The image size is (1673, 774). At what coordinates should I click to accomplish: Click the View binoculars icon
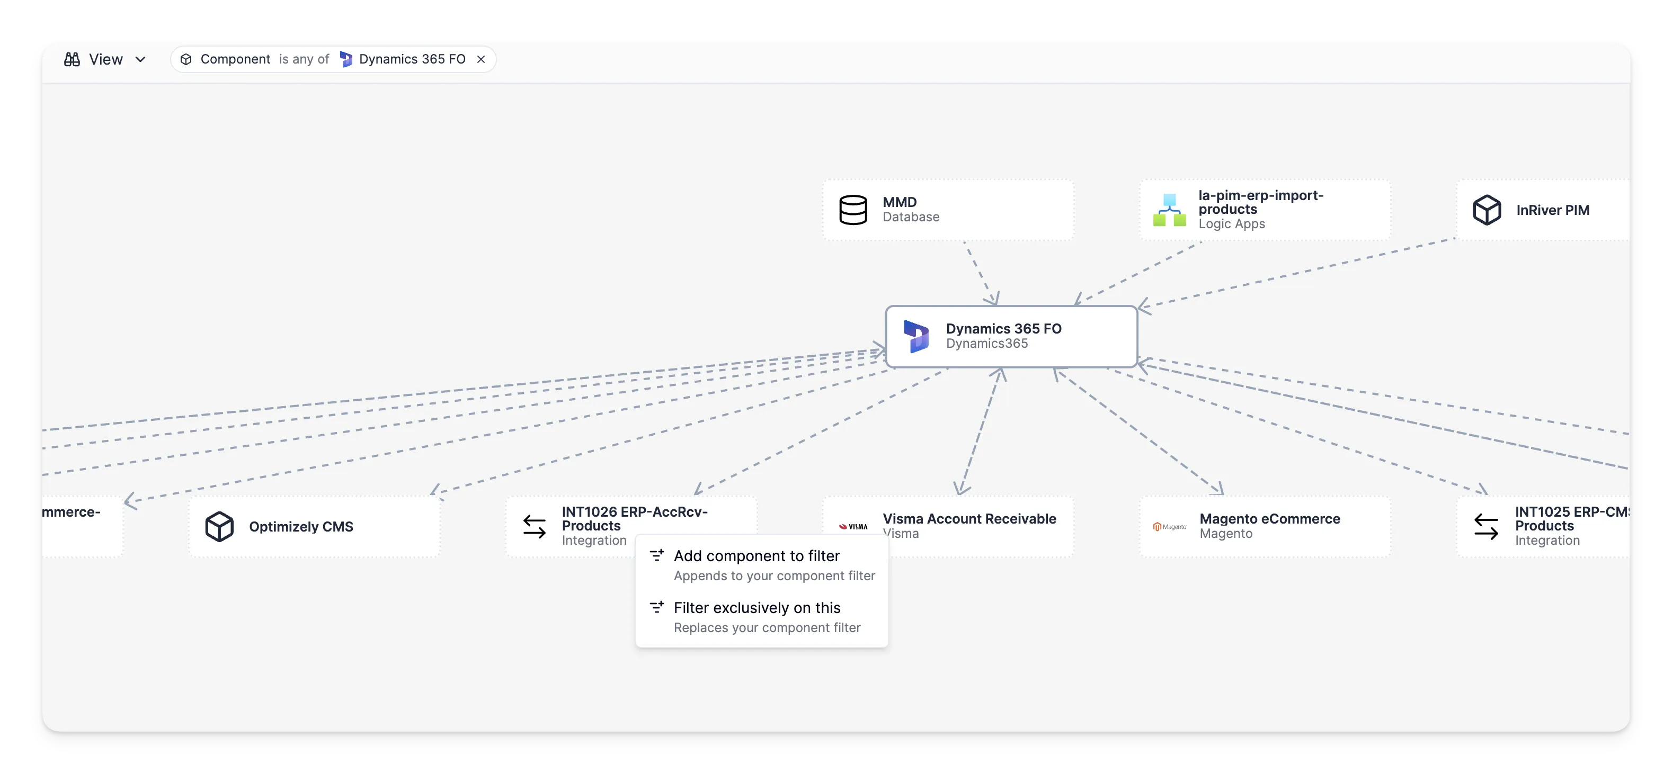73,59
